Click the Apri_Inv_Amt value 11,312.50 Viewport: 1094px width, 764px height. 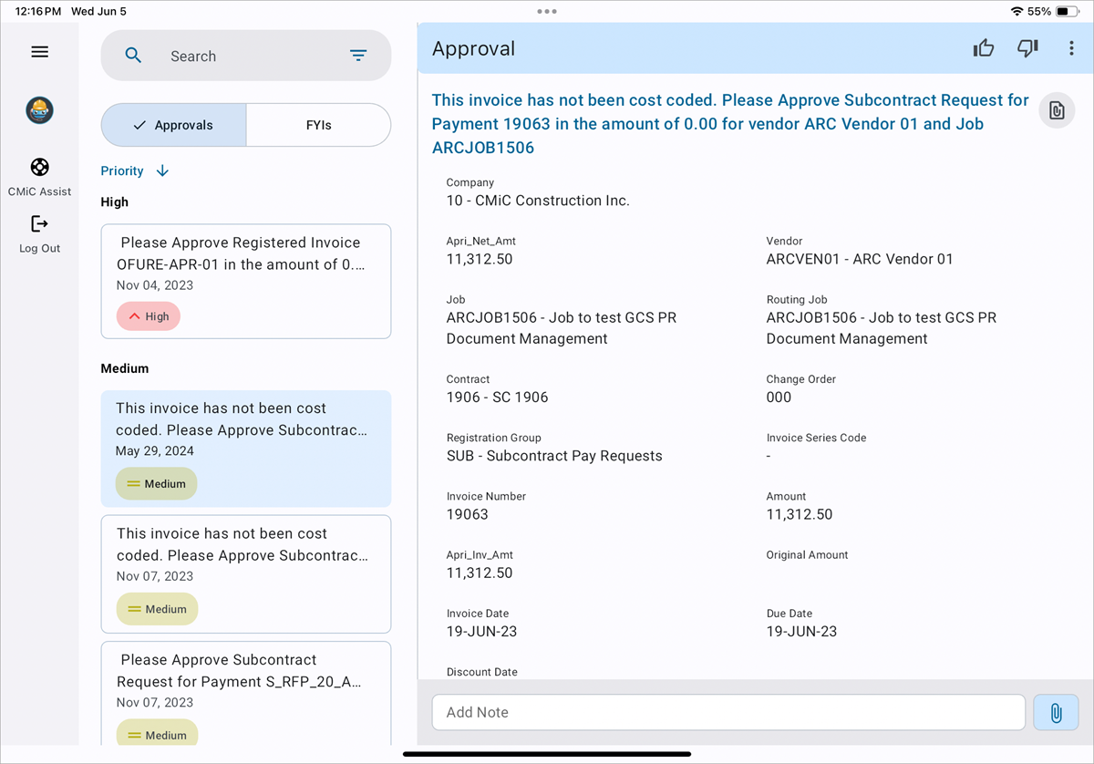(480, 573)
